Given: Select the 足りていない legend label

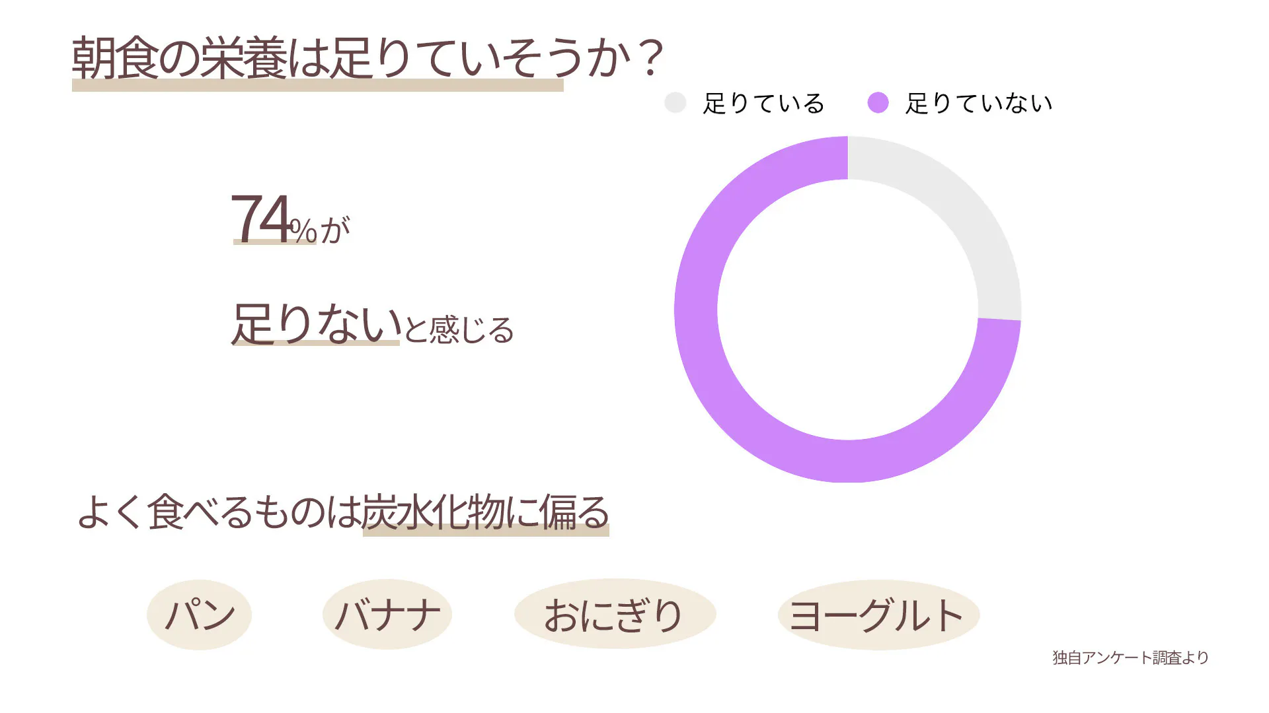Looking at the screenshot, I should 979,104.
